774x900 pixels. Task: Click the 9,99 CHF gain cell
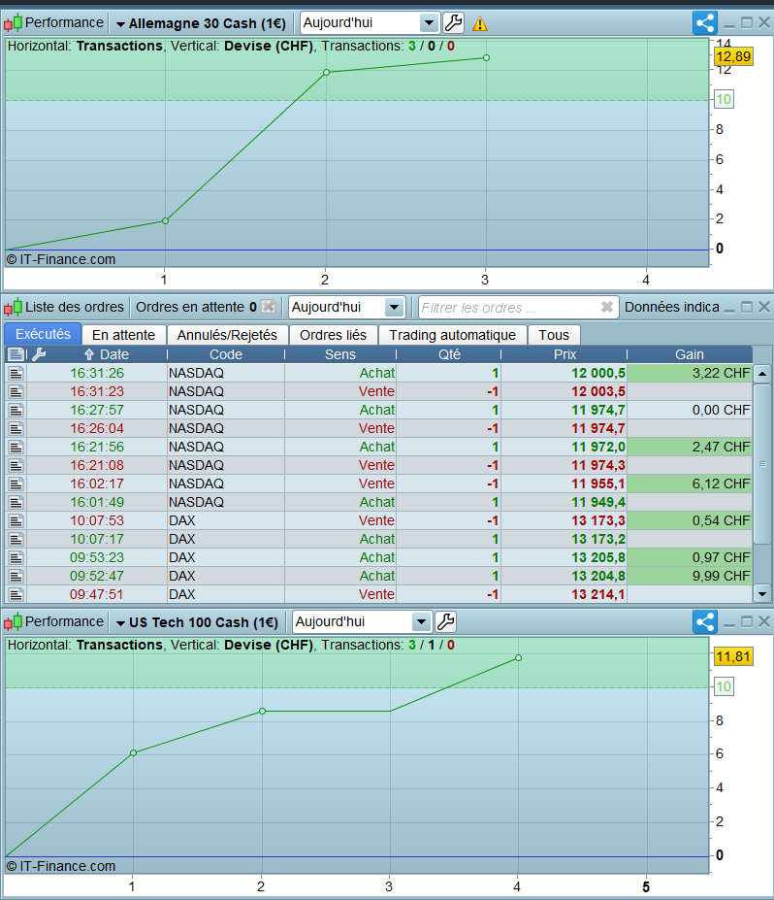[690, 576]
